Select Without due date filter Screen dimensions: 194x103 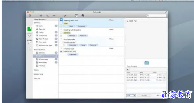pyautogui.click(x=45, y=45)
